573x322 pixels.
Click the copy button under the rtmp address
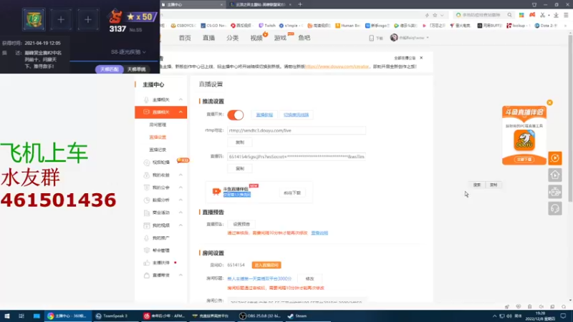click(240, 142)
